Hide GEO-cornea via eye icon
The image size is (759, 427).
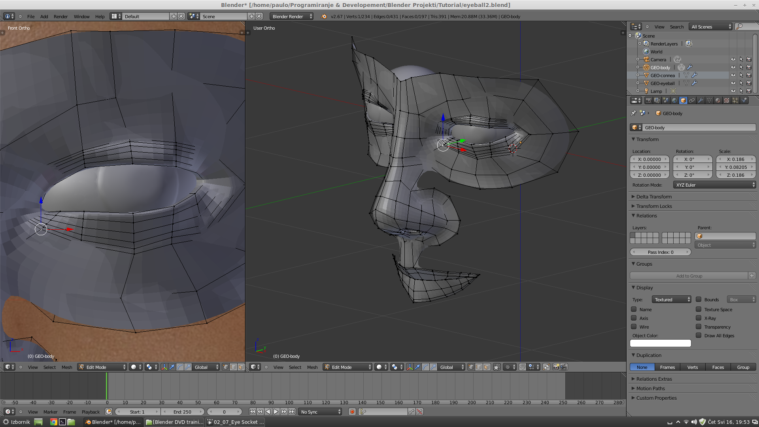(733, 75)
